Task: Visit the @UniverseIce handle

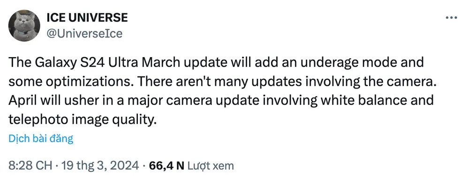Action: (84, 33)
